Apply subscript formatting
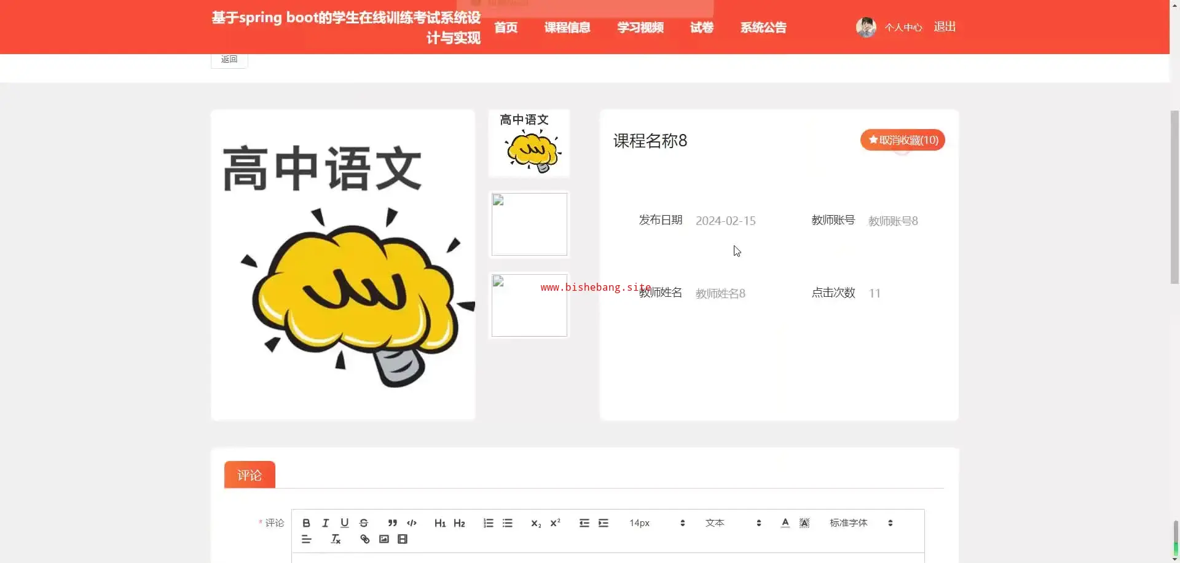Screen dimensions: 1180x563 [536, 523]
